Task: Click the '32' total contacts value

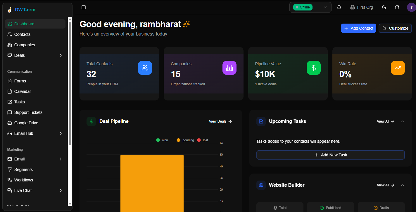Action: click(91, 74)
